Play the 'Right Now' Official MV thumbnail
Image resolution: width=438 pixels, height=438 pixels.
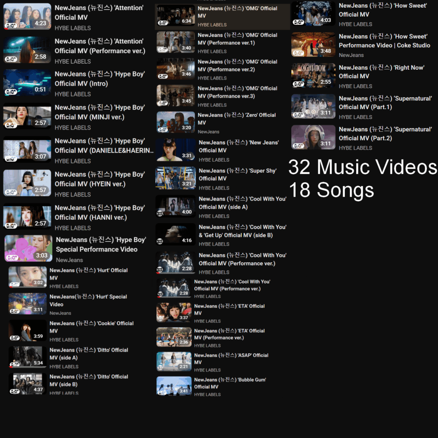point(314,75)
